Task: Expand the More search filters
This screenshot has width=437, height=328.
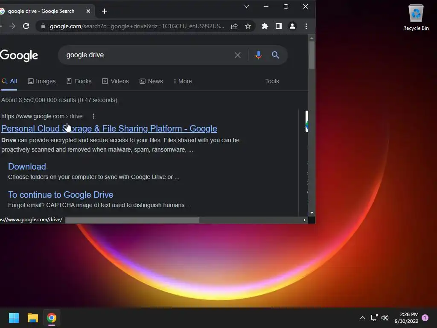Action: click(x=183, y=81)
